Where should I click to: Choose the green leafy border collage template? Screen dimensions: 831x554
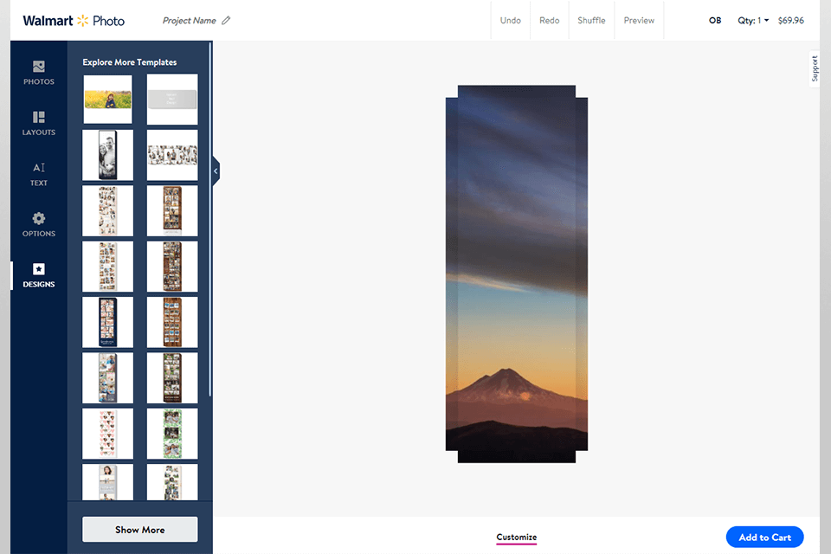(x=172, y=433)
